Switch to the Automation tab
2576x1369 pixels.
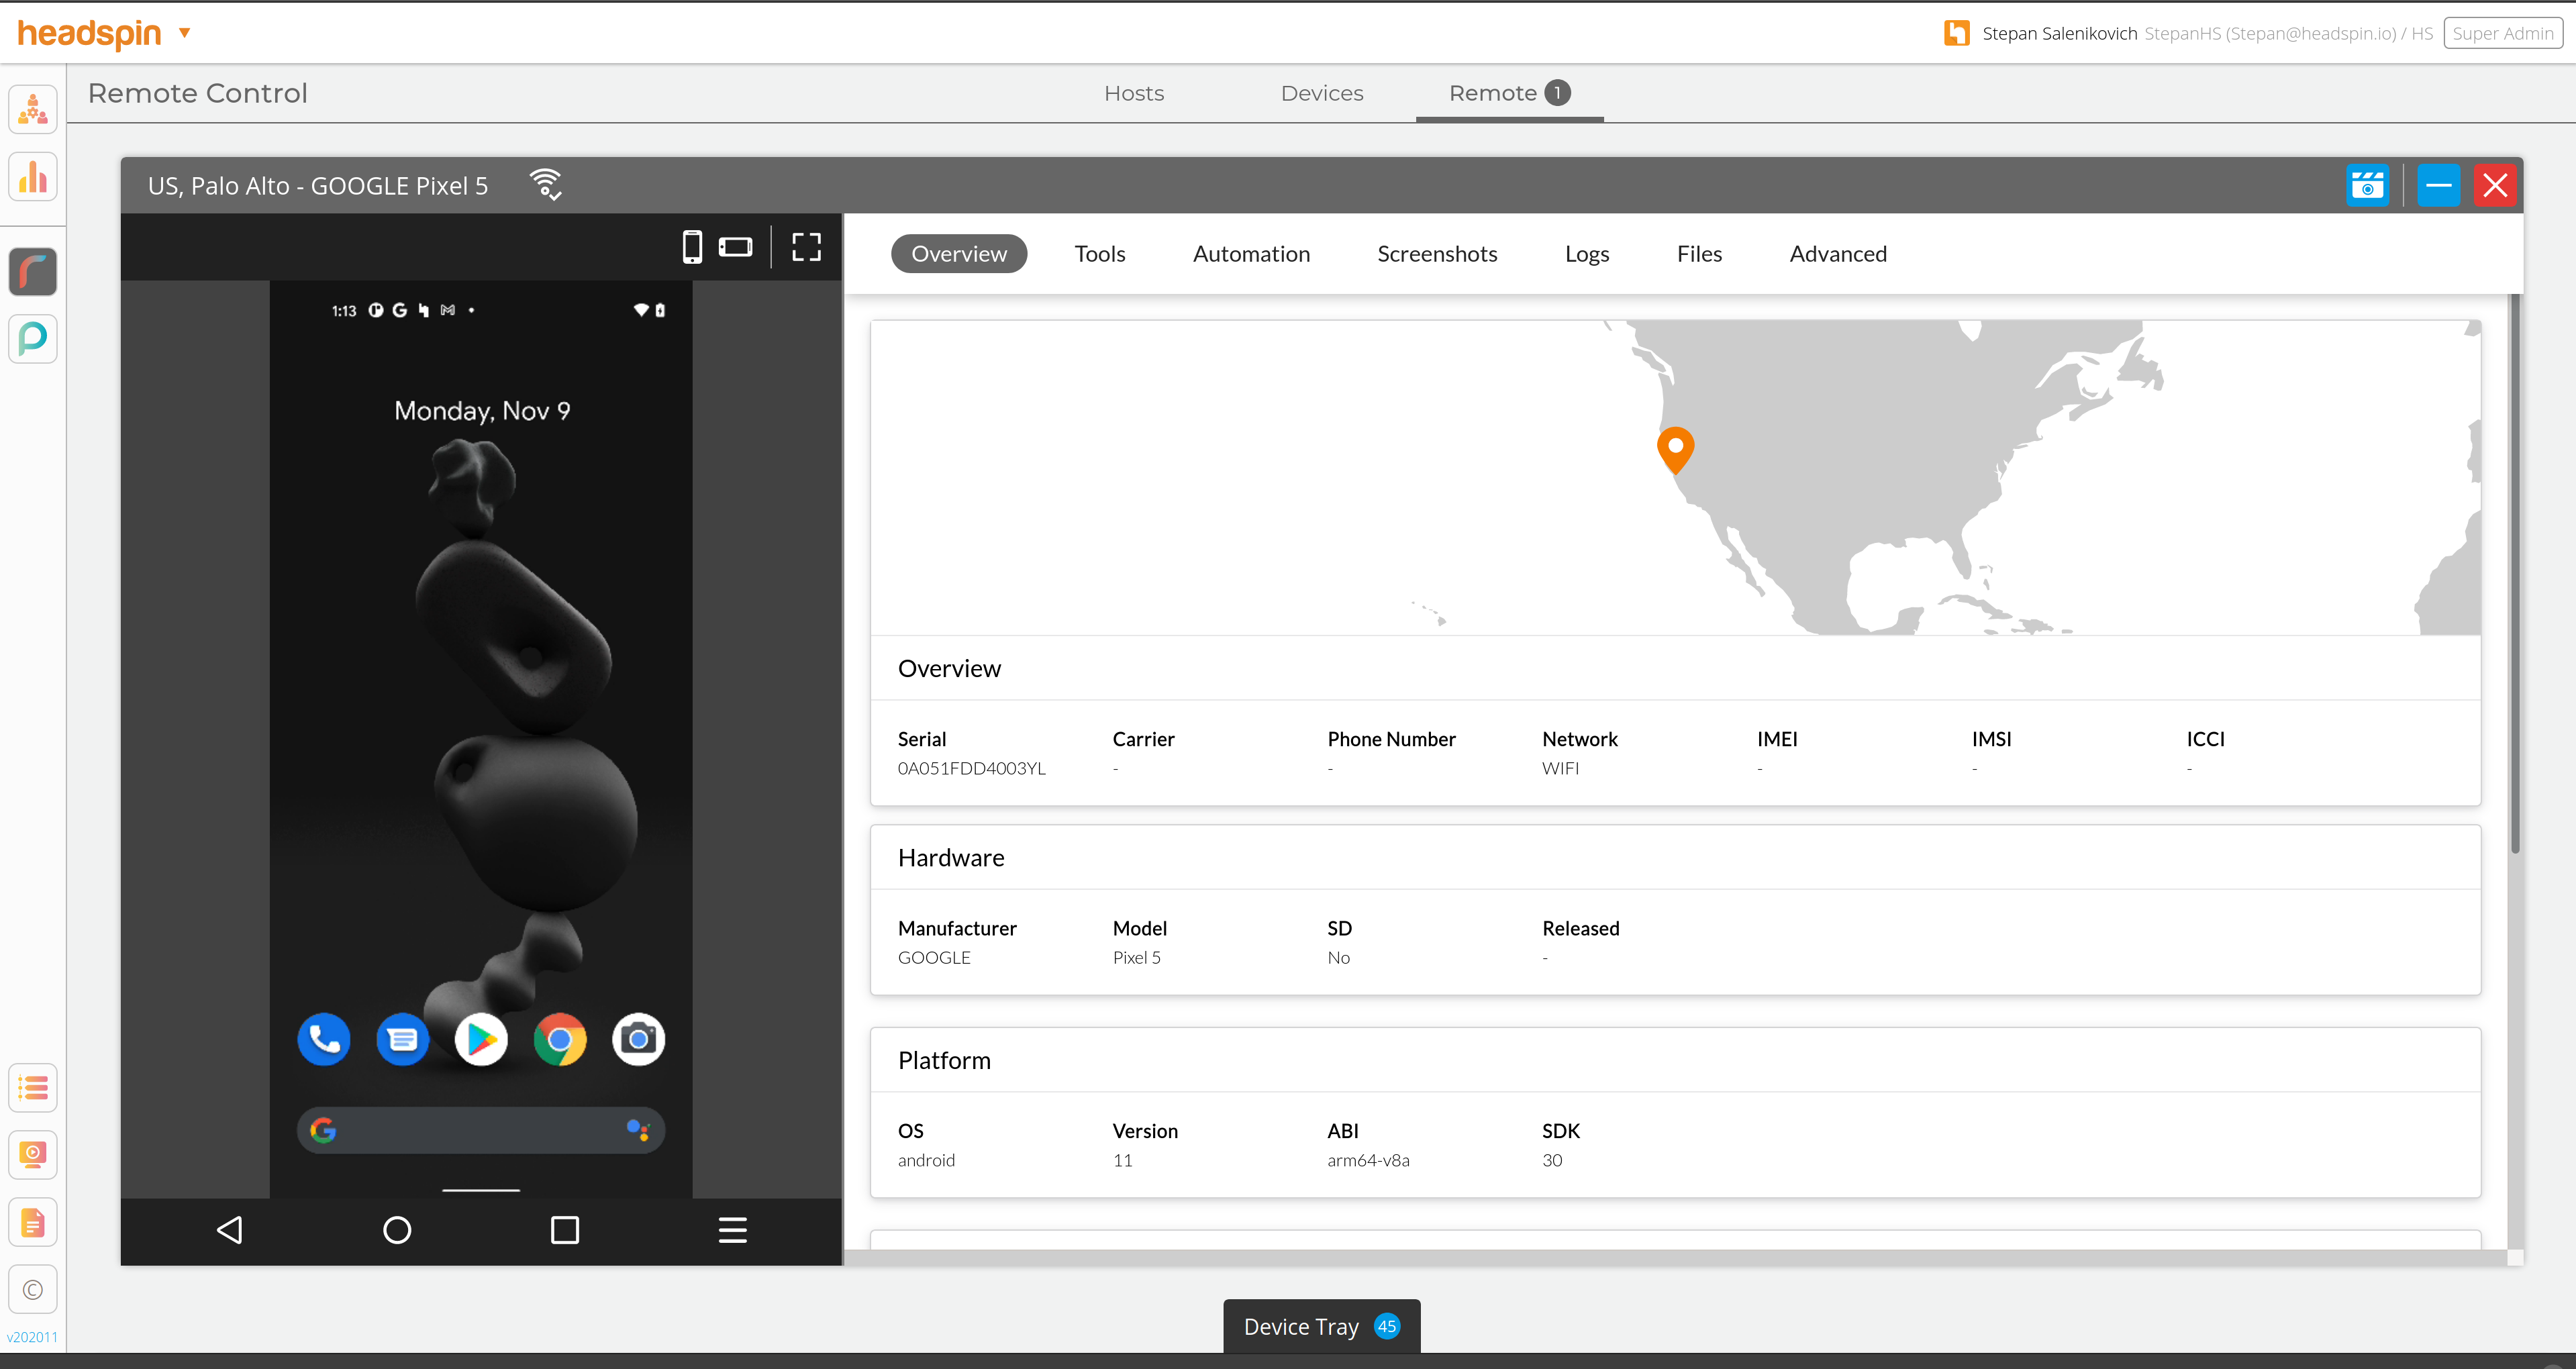tap(1251, 254)
